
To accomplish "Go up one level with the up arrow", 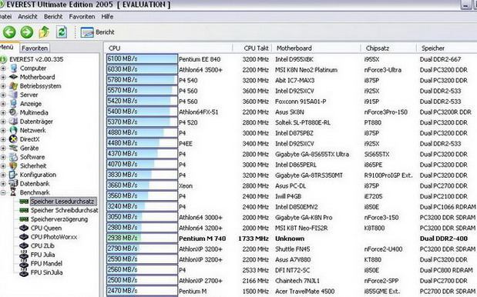I will click(x=44, y=32).
